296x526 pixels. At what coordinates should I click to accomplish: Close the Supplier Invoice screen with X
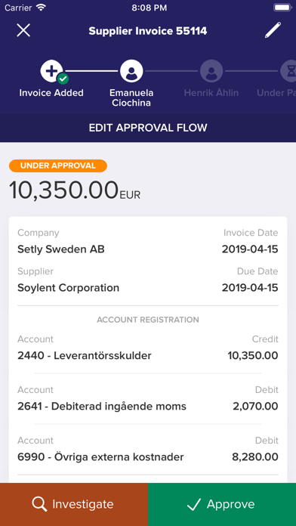click(x=23, y=30)
